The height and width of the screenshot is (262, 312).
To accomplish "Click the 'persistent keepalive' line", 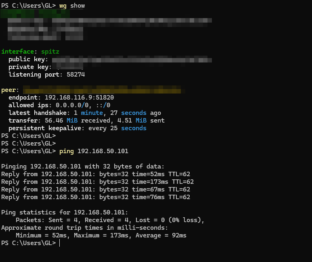I will pyautogui.click(x=77, y=128).
